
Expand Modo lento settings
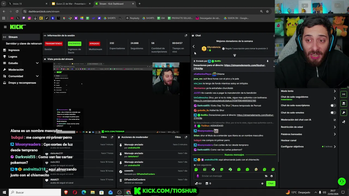pyautogui.click(x=308, y=91)
